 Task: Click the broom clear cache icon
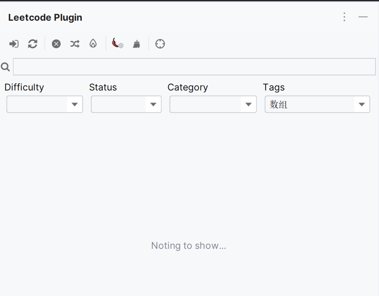tap(136, 44)
